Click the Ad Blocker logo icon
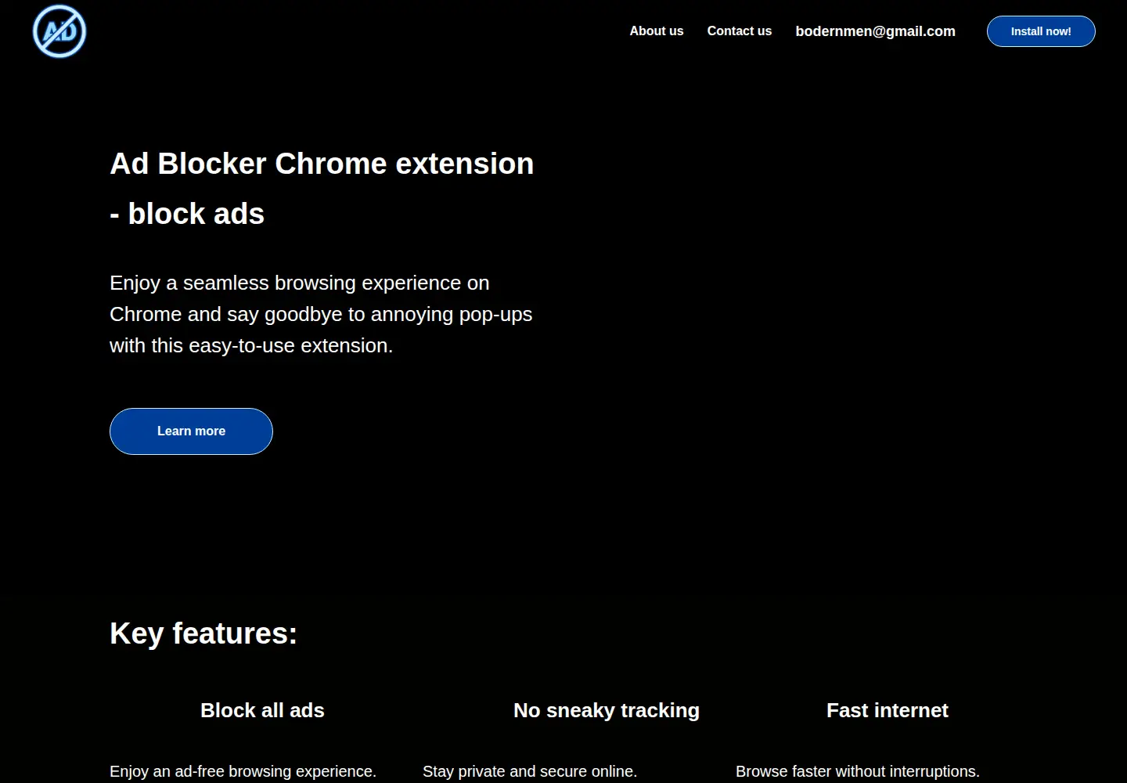This screenshot has height=783, width=1127. (x=59, y=31)
